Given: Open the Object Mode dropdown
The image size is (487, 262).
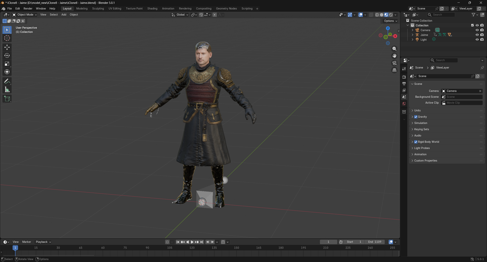Looking at the screenshot, I should (x=25, y=15).
